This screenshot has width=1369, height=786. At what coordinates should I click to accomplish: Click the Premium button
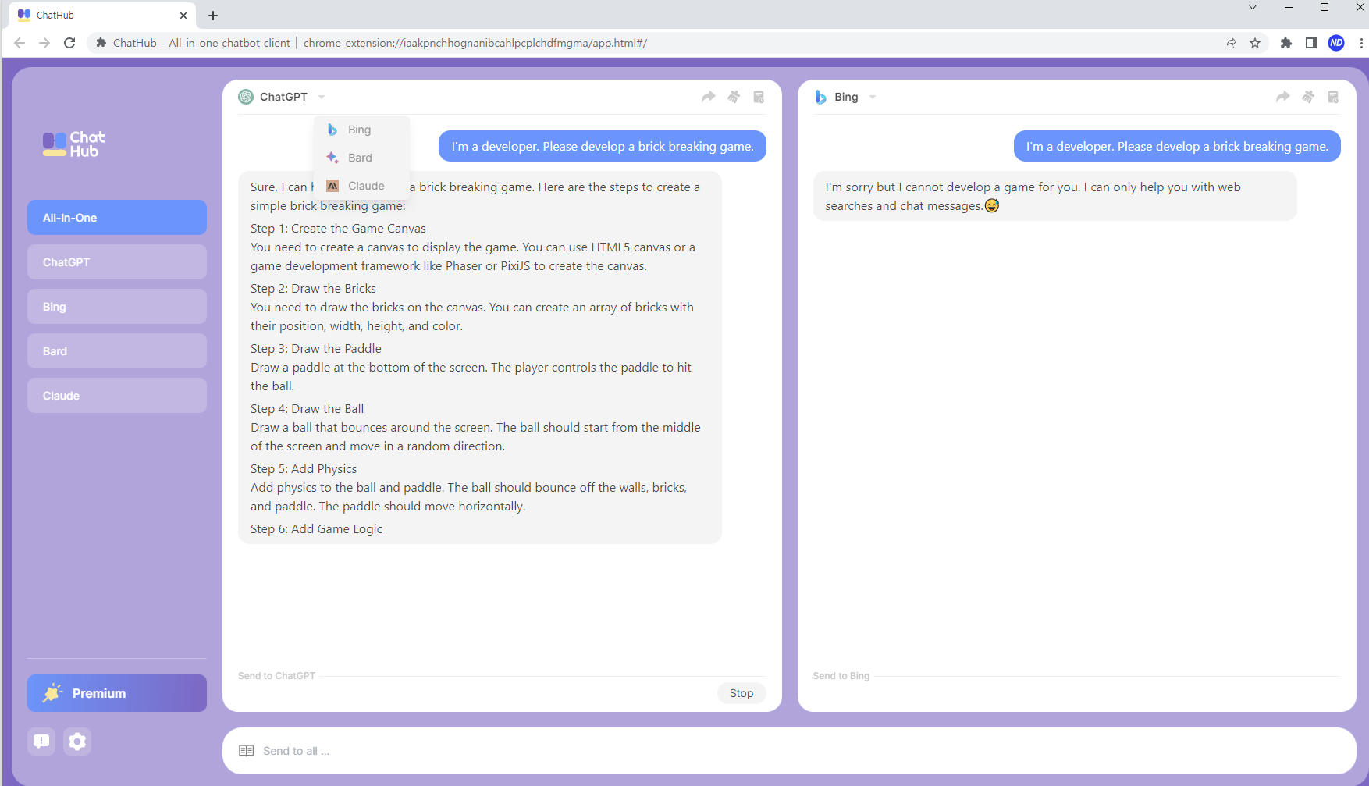click(x=117, y=693)
